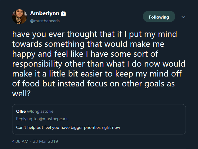Open the @longlastollie handle
Image resolution: width=198 pixels, height=149 pixels.
40,112
